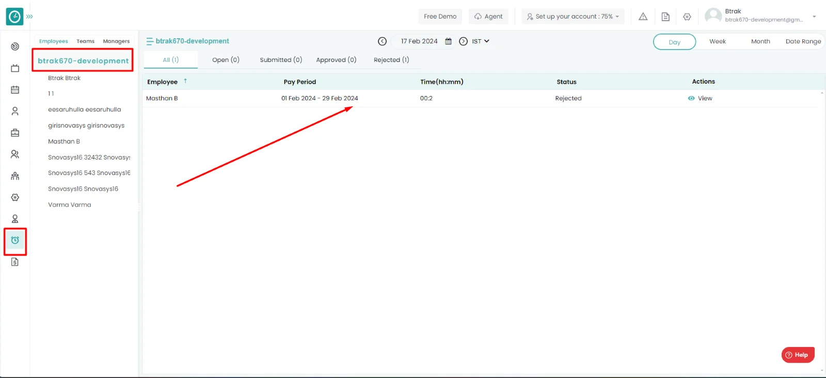The width and height of the screenshot is (826, 378).
Task: Click the eye icon in Masthan B row
Action: coord(691,98)
